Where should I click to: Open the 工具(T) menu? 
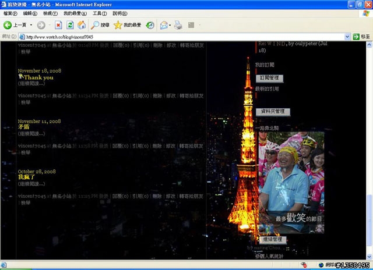(100, 13)
